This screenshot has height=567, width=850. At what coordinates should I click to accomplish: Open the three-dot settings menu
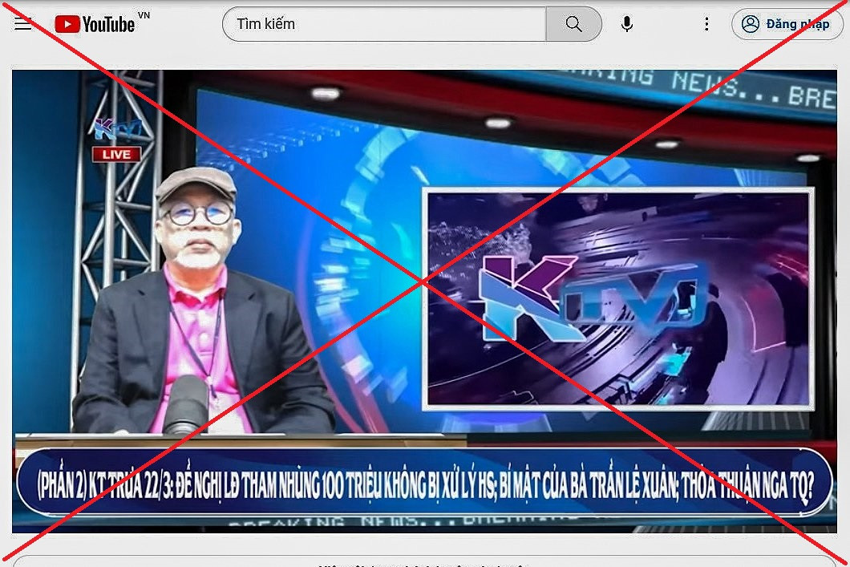tap(706, 24)
